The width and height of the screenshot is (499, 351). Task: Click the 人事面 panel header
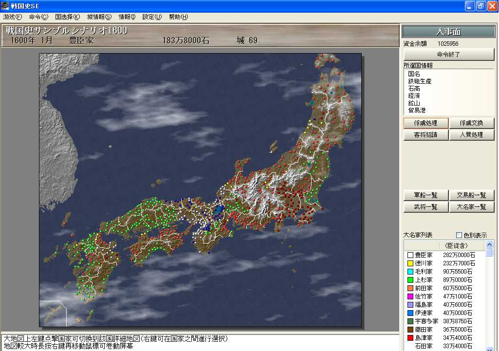449,32
